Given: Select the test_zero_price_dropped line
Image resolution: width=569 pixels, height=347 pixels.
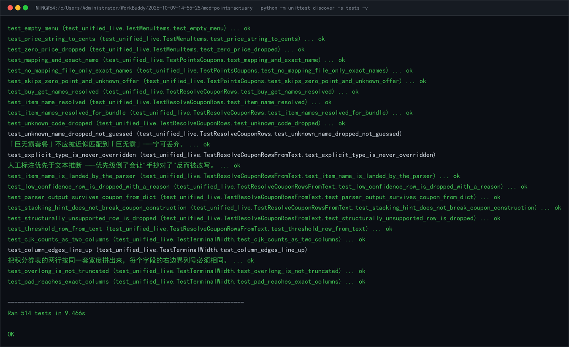Looking at the screenshot, I should click(156, 49).
